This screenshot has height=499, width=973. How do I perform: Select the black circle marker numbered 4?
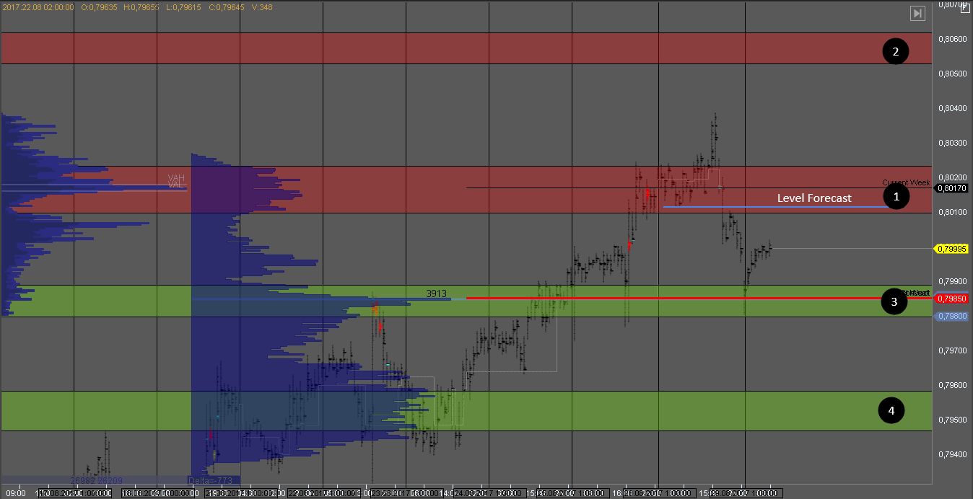click(891, 410)
